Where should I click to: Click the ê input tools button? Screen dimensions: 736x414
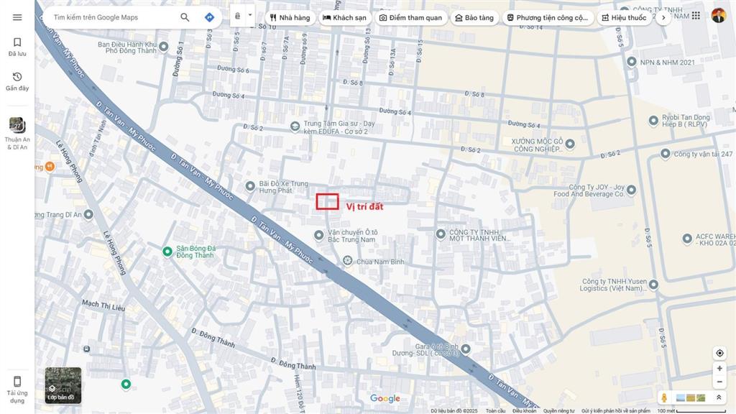point(238,16)
